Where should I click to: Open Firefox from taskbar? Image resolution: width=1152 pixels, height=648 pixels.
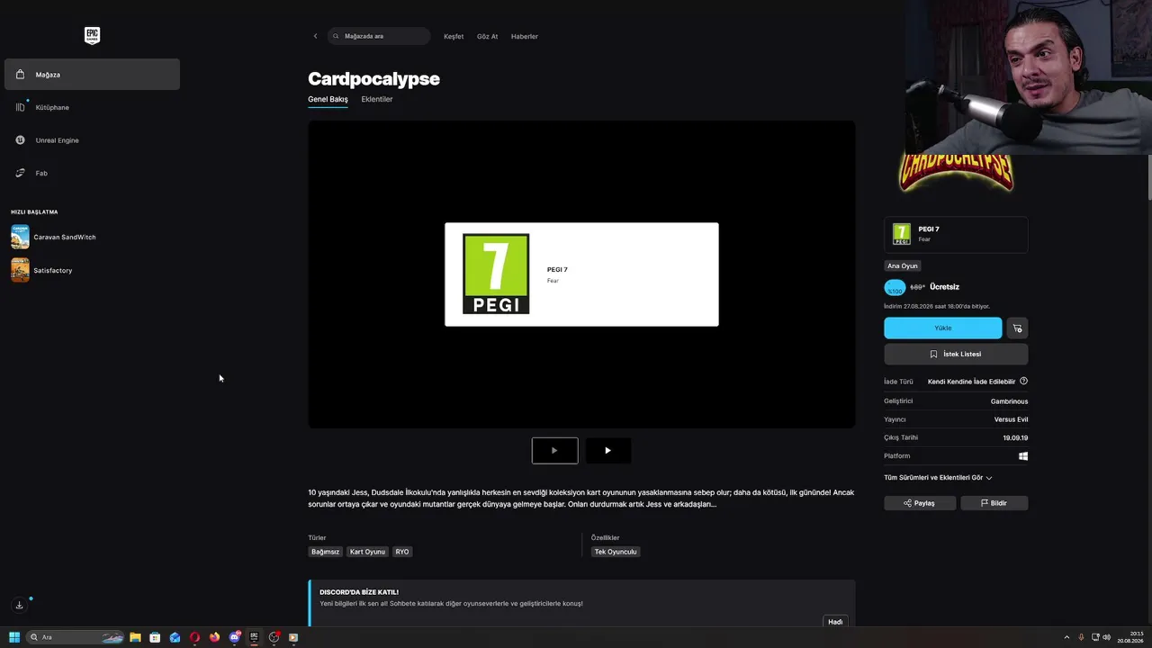click(x=214, y=637)
